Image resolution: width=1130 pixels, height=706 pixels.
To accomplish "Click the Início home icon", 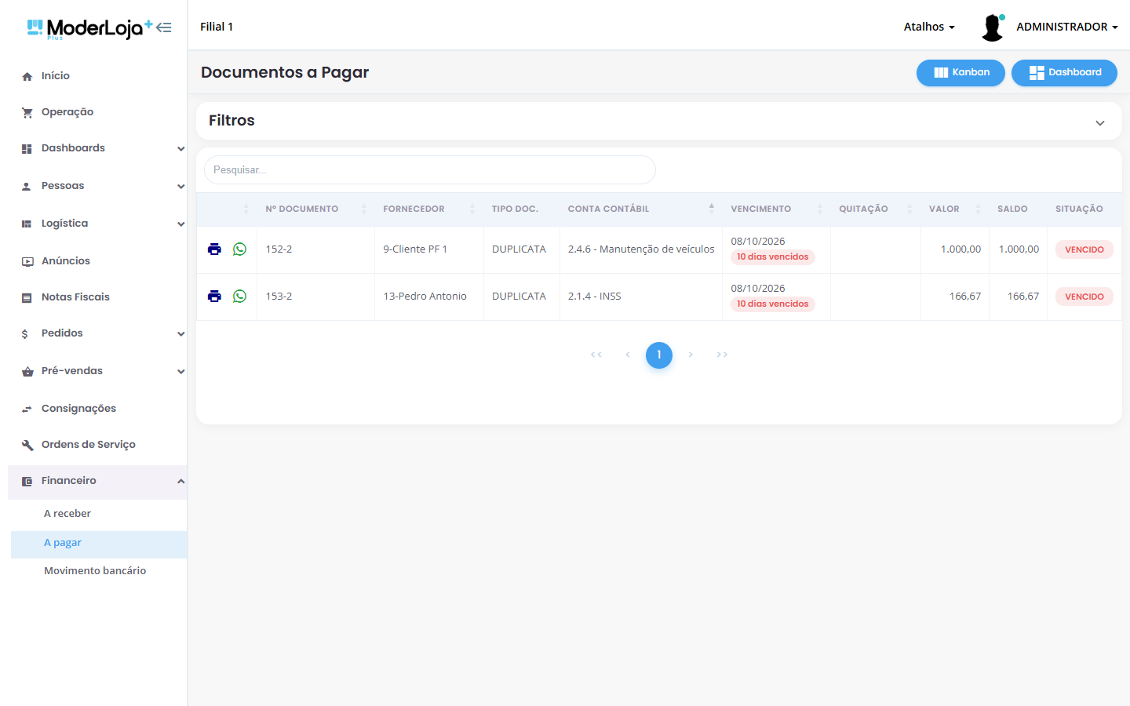I will (27, 76).
